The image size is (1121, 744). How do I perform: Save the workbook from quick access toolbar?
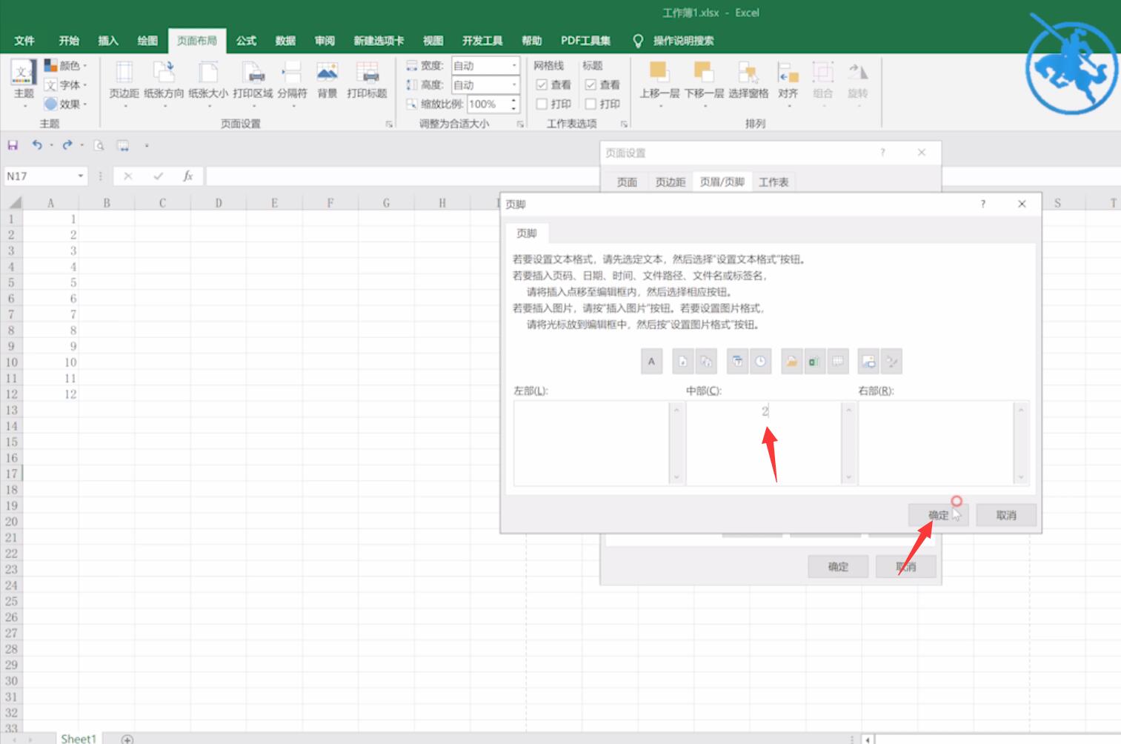(13, 145)
